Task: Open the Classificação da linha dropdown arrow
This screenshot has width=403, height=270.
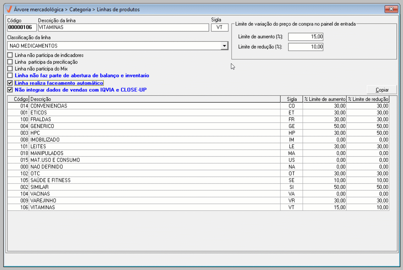Action: [224, 46]
